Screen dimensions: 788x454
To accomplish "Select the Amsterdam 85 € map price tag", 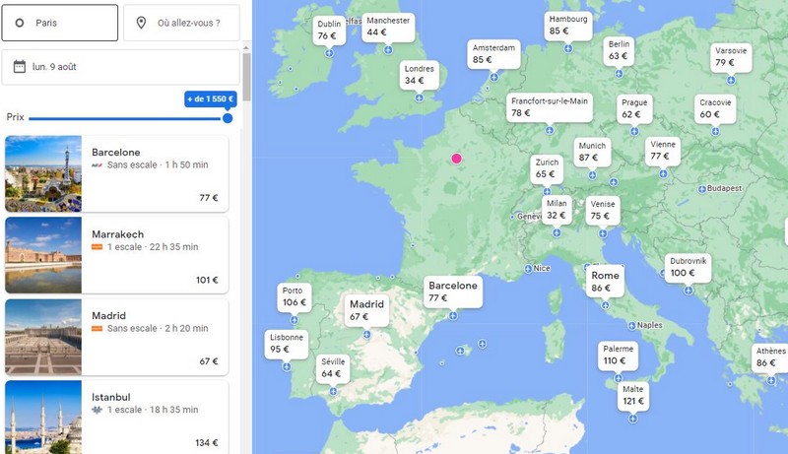I will click(493, 53).
